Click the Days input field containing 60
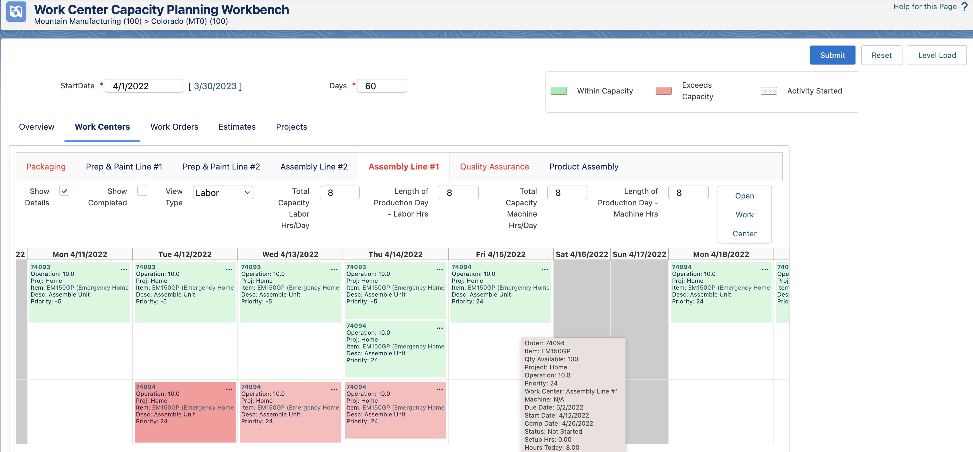The height and width of the screenshot is (452, 973). (382, 86)
